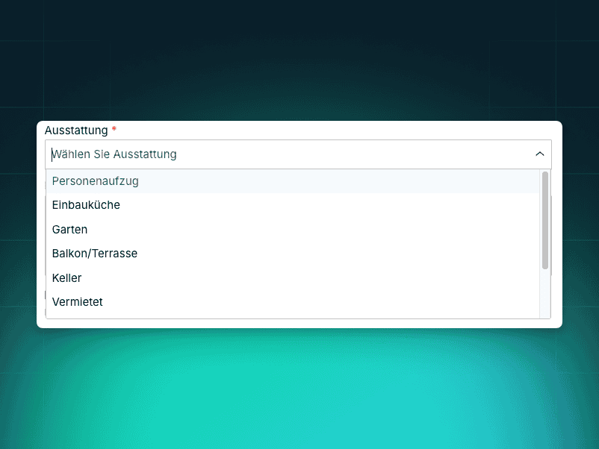
Task: Click the teal background below the form card
Action: coord(299,388)
